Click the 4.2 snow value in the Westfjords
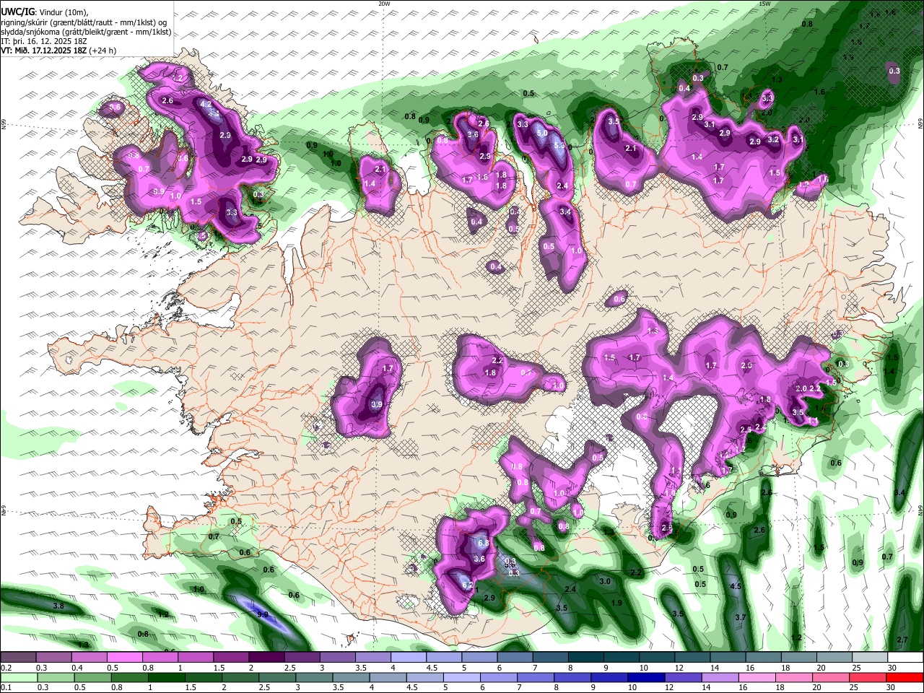The width and height of the screenshot is (924, 693). [206, 104]
